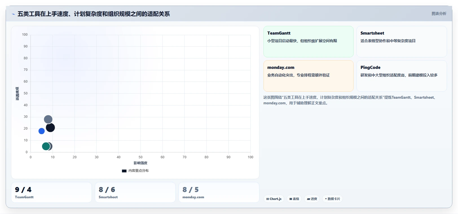Image resolution: width=458 pixels, height=214 pixels.
Task: Click the description paragraph starting 这张图围绕
Action: coord(350,100)
